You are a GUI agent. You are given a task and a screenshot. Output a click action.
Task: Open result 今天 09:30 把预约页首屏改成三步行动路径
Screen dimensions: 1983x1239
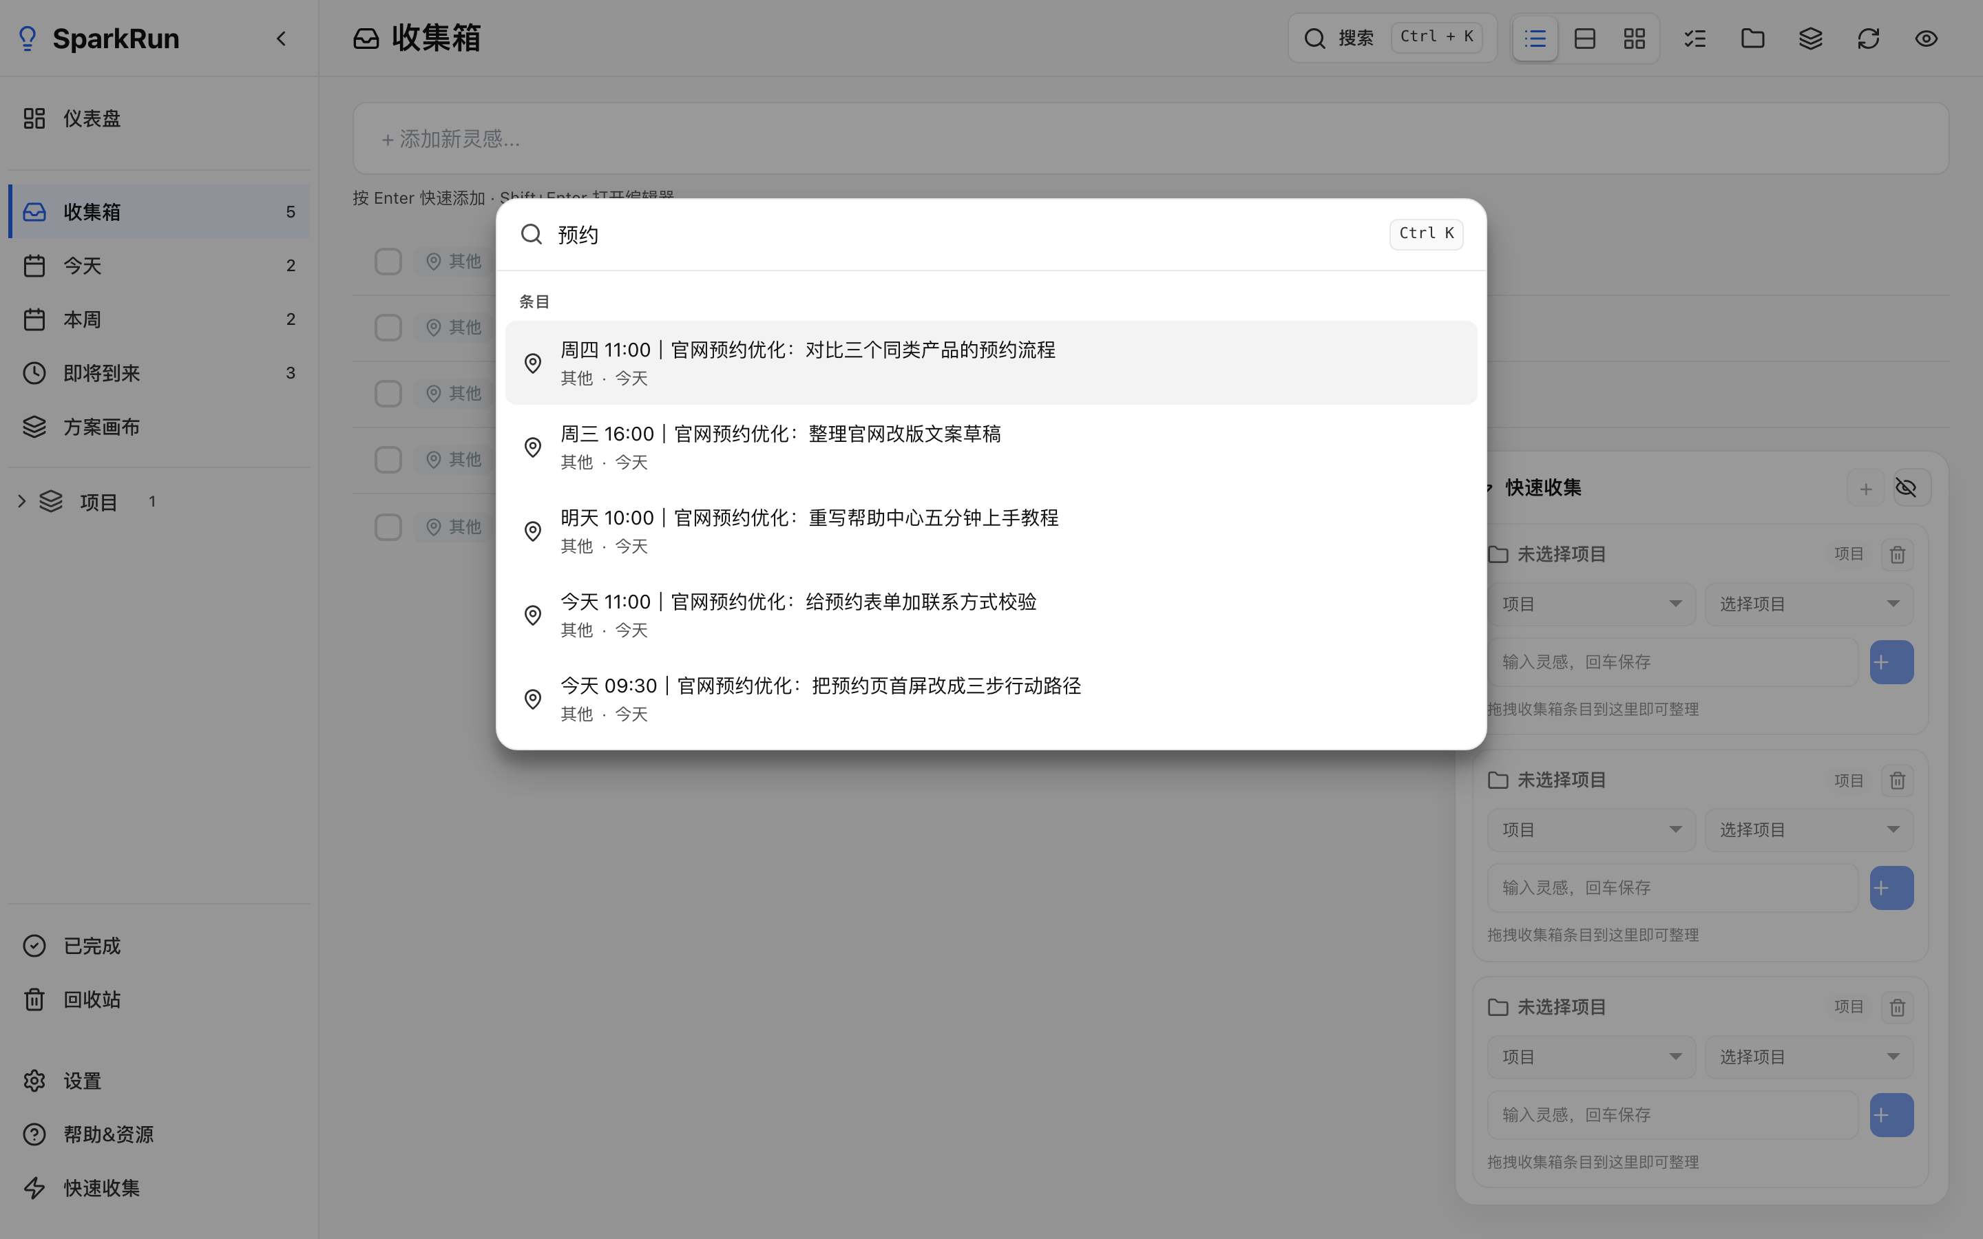point(991,699)
